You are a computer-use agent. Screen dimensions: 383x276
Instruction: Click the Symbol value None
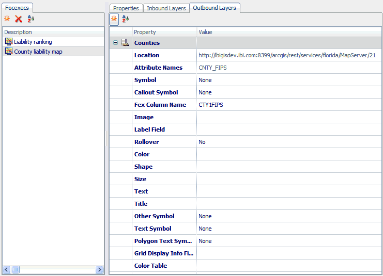click(x=205, y=80)
